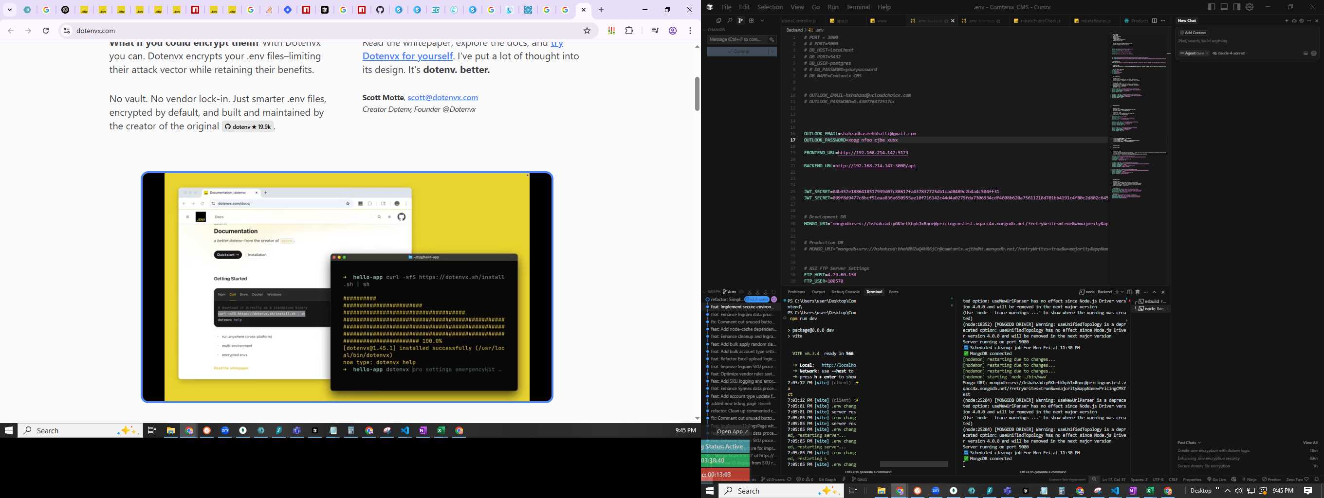Open Explorer files icon in Cursor sidebar

click(719, 20)
